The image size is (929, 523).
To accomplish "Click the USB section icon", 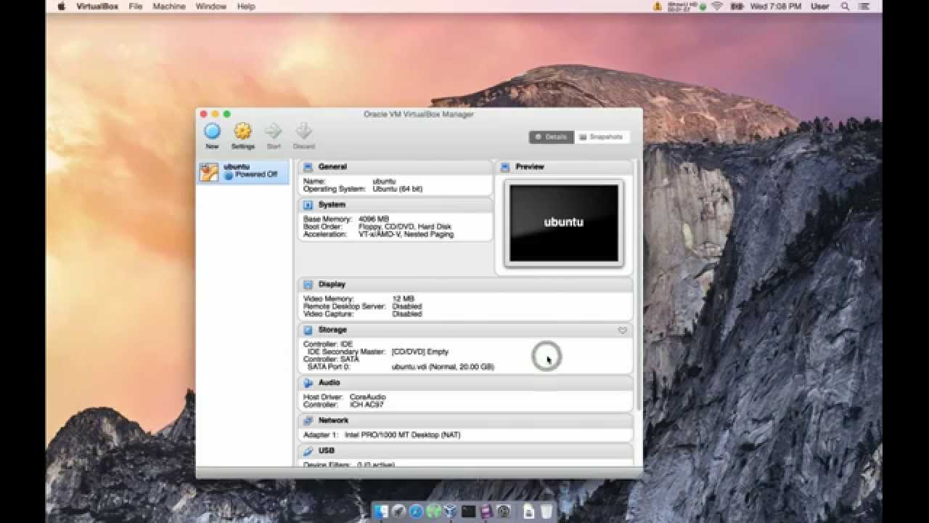I will point(308,451).
